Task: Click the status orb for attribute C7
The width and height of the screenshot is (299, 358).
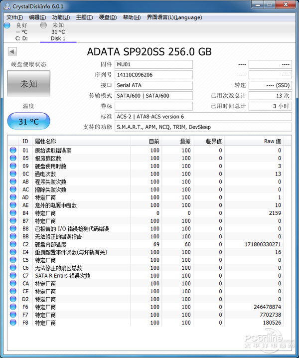Action: click(x=13, y=276)
